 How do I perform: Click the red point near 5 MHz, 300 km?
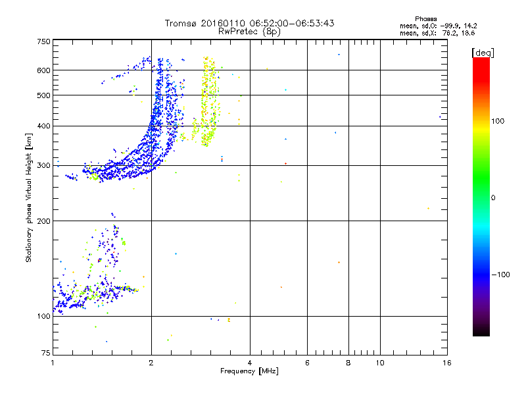point(285,163)
